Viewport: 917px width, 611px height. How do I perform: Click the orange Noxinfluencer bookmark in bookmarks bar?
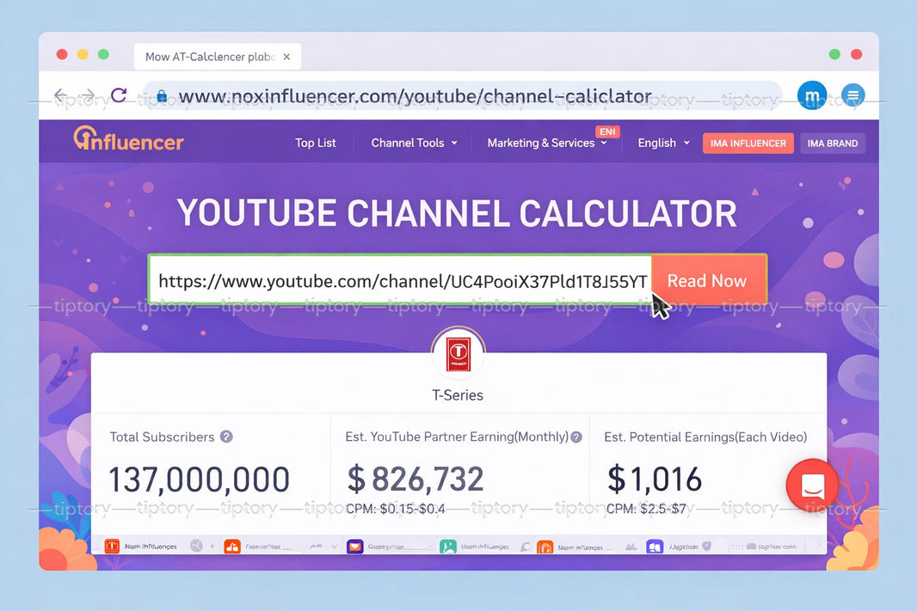coord(112,546)
